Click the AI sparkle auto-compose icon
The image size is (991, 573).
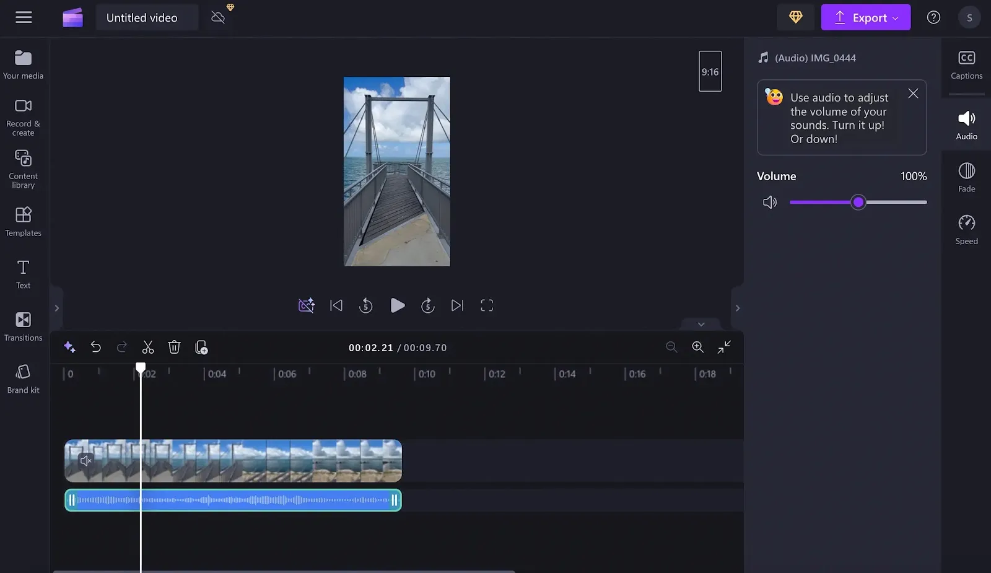[x=69, y=348]
